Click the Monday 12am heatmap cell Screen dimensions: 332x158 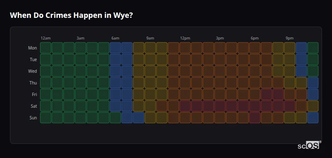tap(46, 48)
